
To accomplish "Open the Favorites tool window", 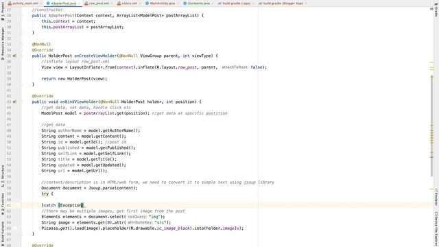I will point(3,204).
